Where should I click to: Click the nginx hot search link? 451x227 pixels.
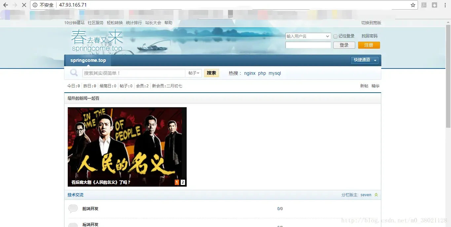[250, 73]
